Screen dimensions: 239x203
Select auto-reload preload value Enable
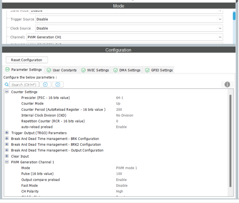pos(121,127)
